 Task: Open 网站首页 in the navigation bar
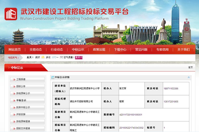click(14, 50)
